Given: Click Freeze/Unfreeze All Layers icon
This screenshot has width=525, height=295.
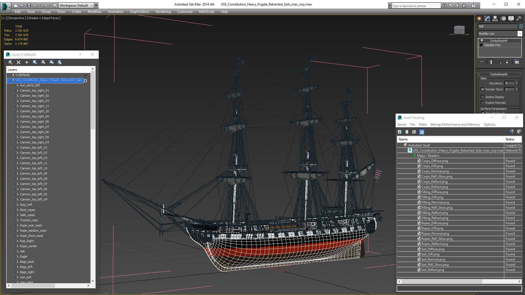Looking at the screenshot, I should [x=60, y=62].
